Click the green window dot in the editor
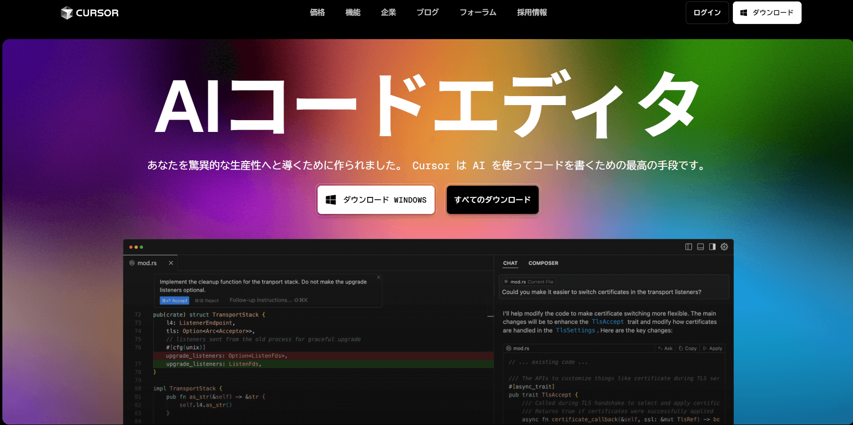The height and width of the screenshot is (425, 853). pos(141,247)
